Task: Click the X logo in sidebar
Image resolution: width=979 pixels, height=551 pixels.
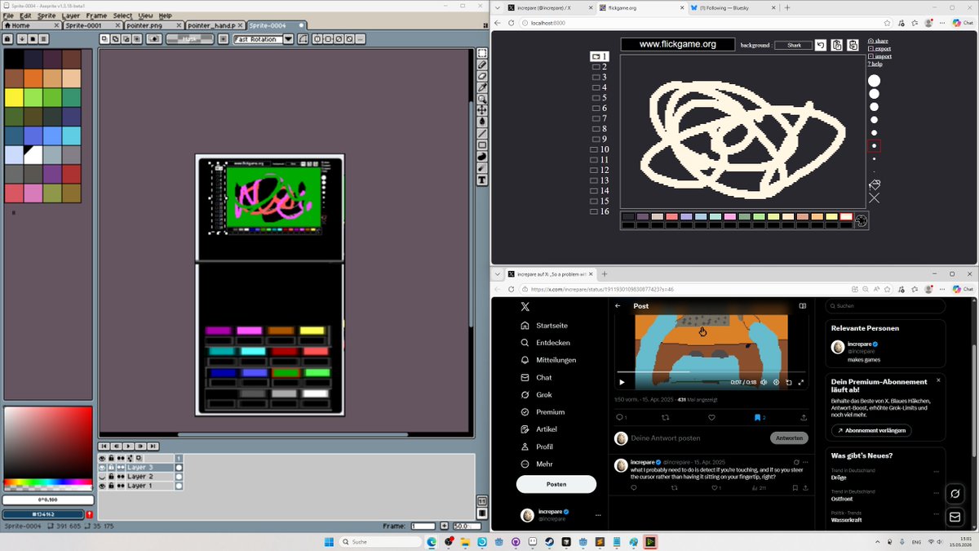Action: click(x=525, y=306)
